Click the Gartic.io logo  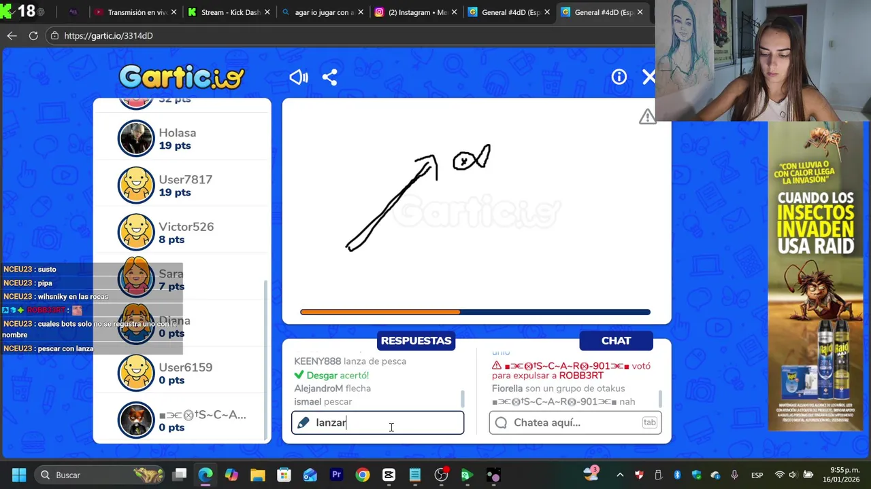point(182,77)
